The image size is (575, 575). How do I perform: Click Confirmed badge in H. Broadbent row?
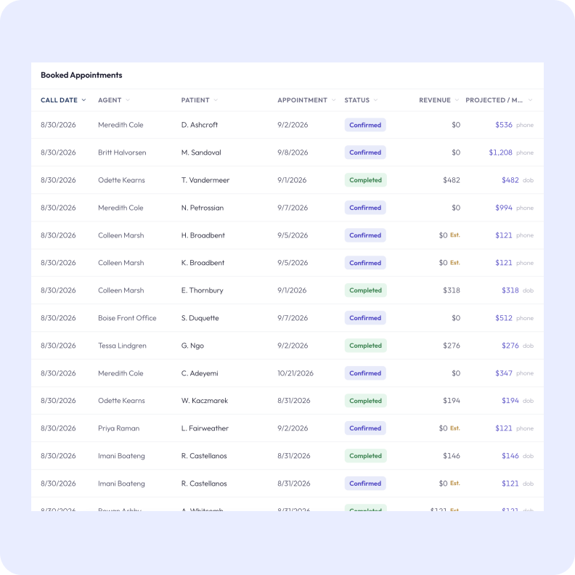pyautogui.click(x=365, y=235)
